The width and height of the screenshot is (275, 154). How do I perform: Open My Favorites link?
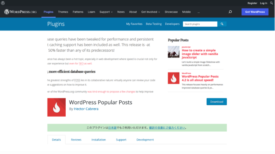click(x=134, y=24)
